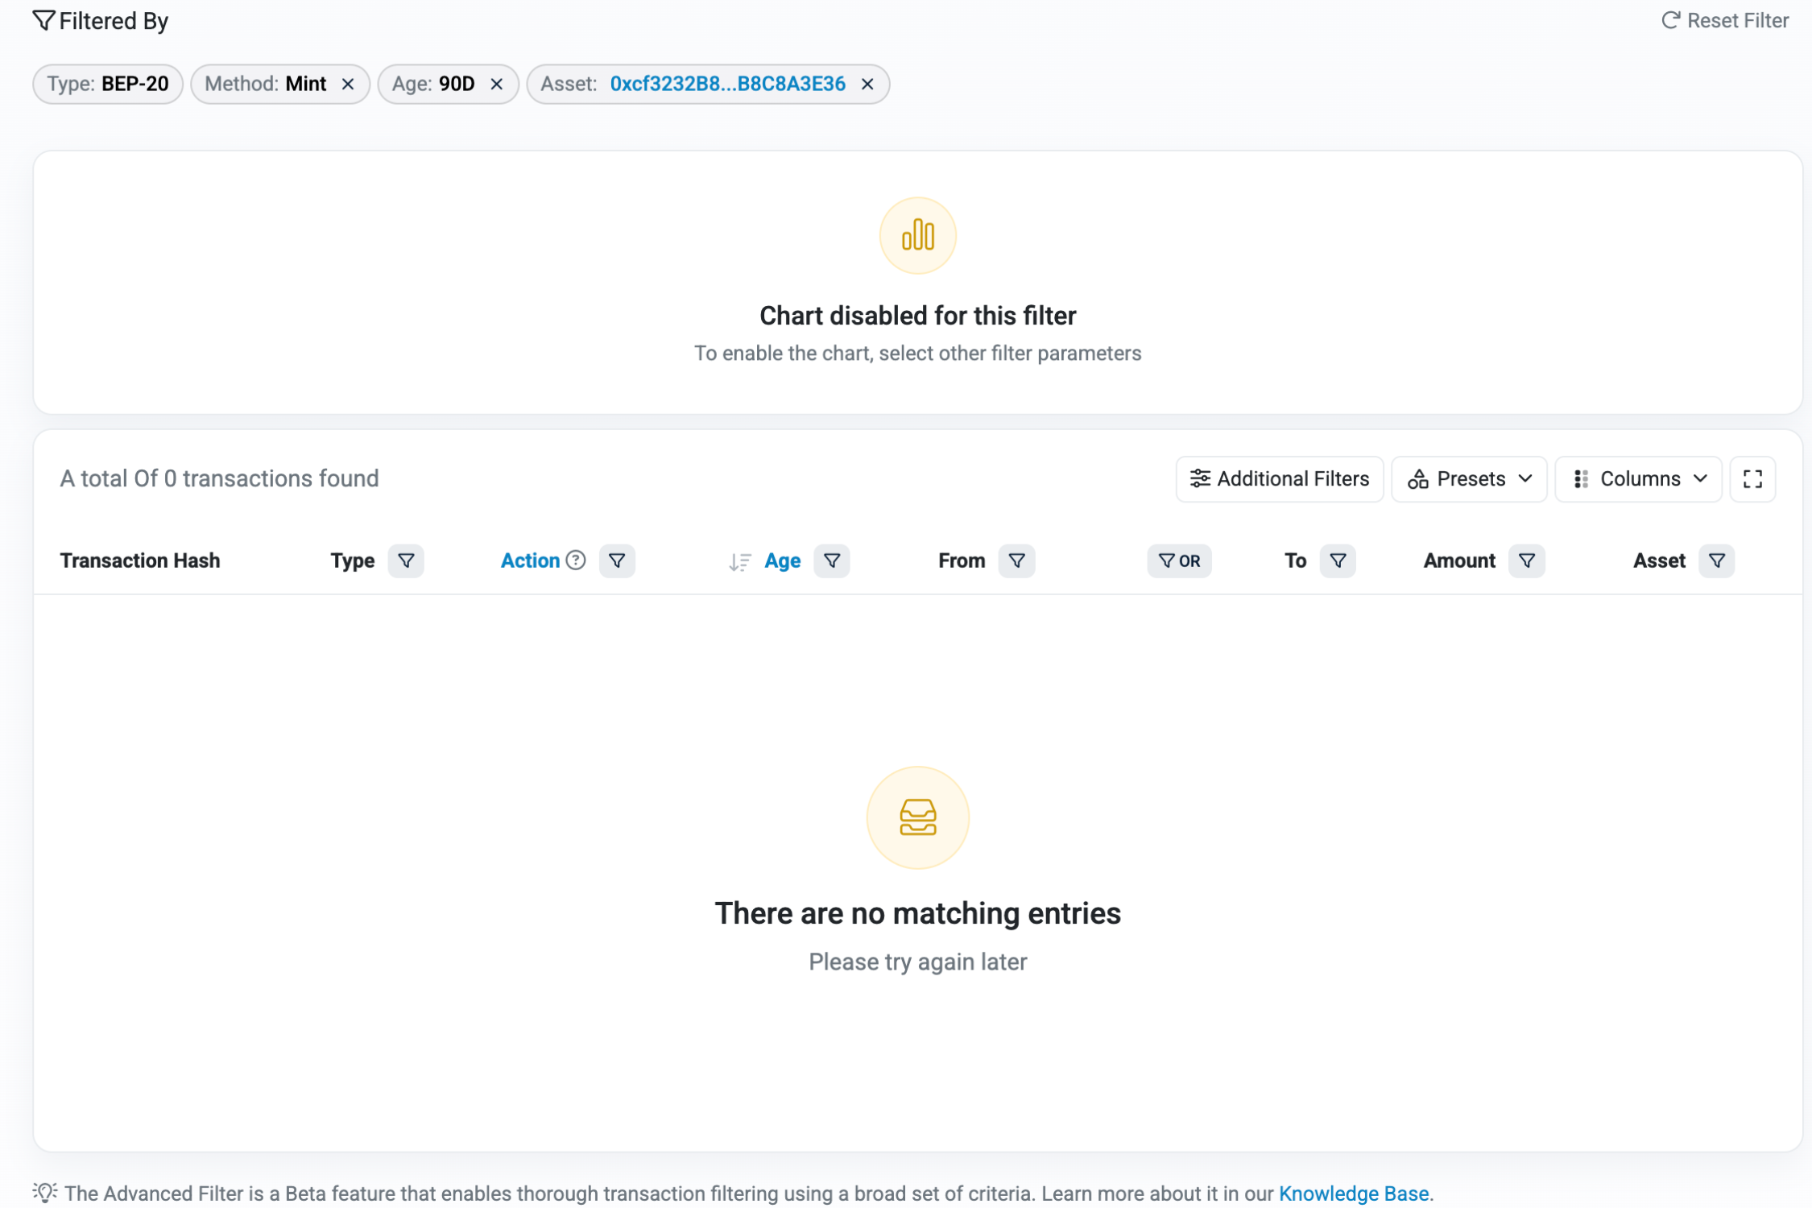Viewport: 1812px width, 1208px height.
Task: Expand the Columns dropdown
Action: (x=1638, y=478)
